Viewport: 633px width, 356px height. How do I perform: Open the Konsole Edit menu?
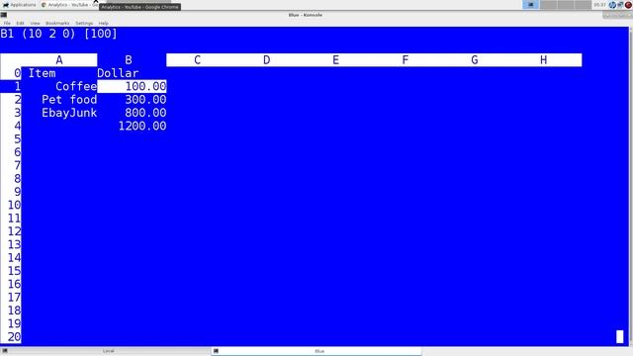click(20, 24)
